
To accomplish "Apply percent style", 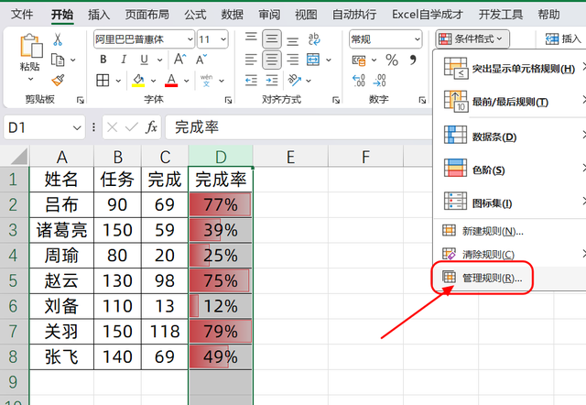I will 392,60.
